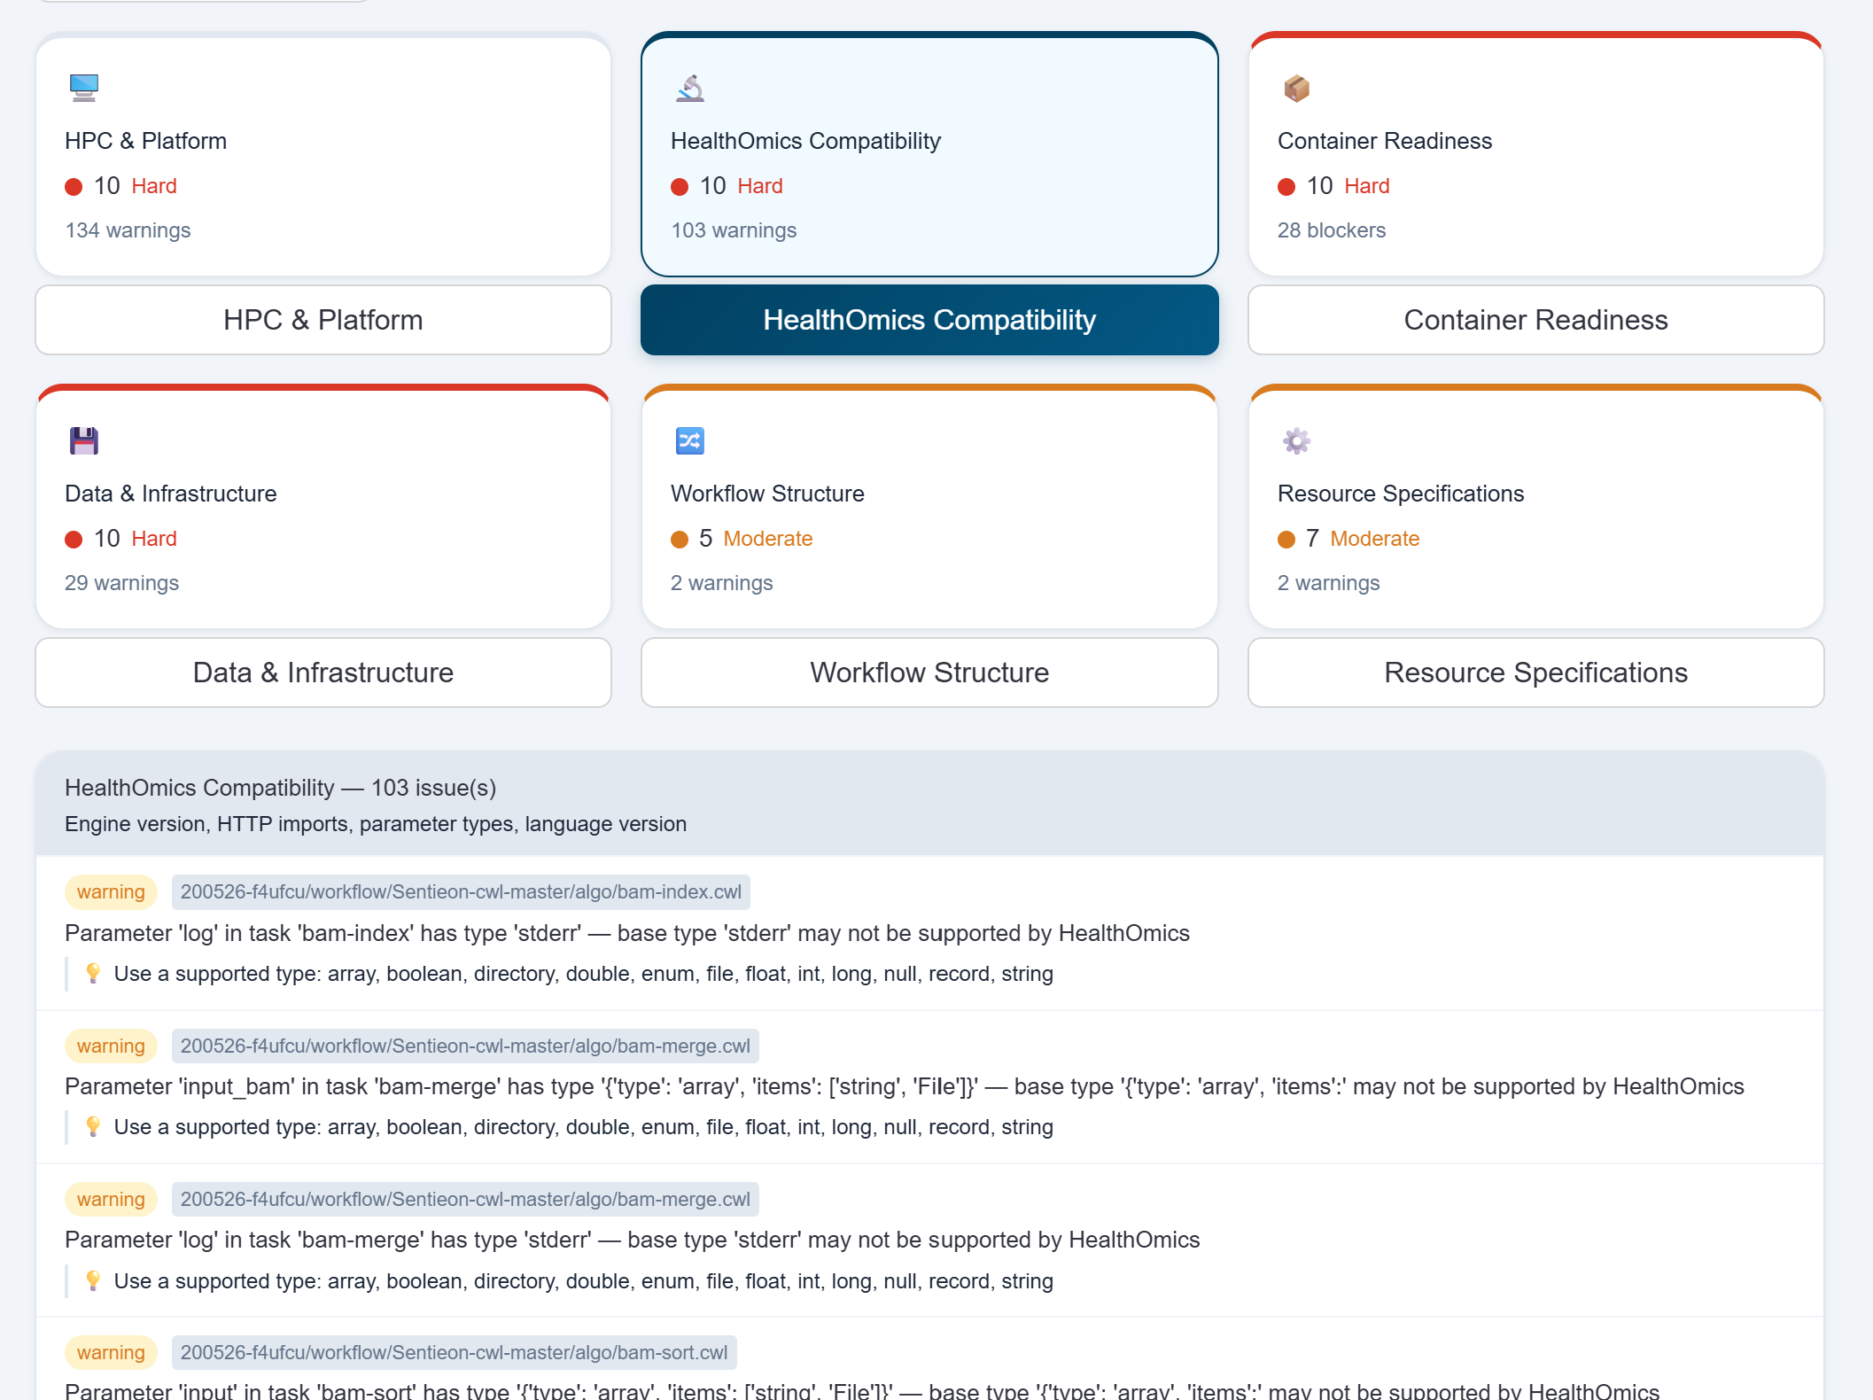Click 'Hard' label in Data & Infrastructure card
Viewport: 1873px width, 1400px height.
coord(154,539)
